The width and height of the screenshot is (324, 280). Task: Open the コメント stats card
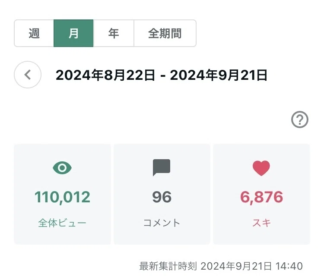point(162,194)
